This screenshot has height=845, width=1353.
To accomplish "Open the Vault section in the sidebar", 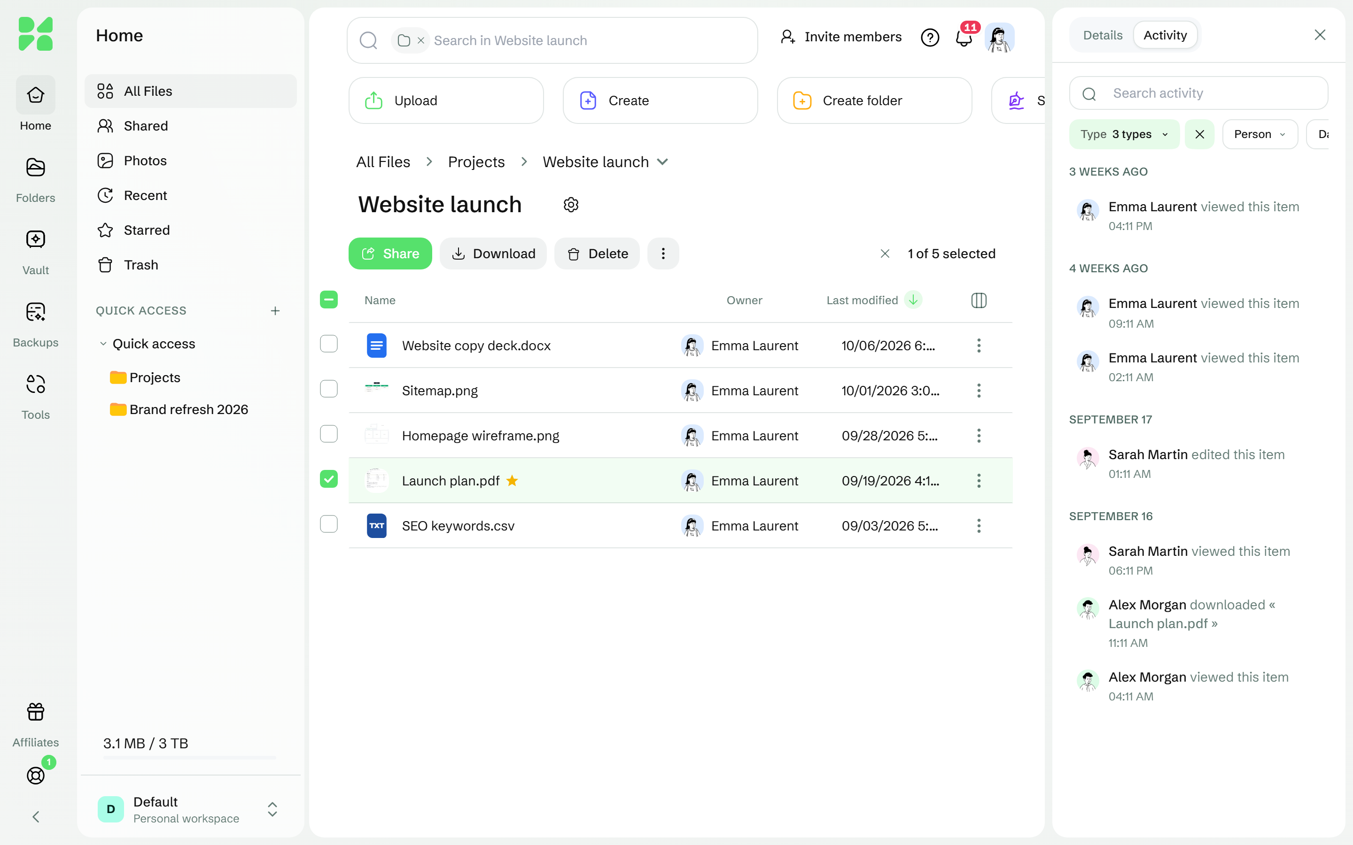I will (x=35, y=252).
